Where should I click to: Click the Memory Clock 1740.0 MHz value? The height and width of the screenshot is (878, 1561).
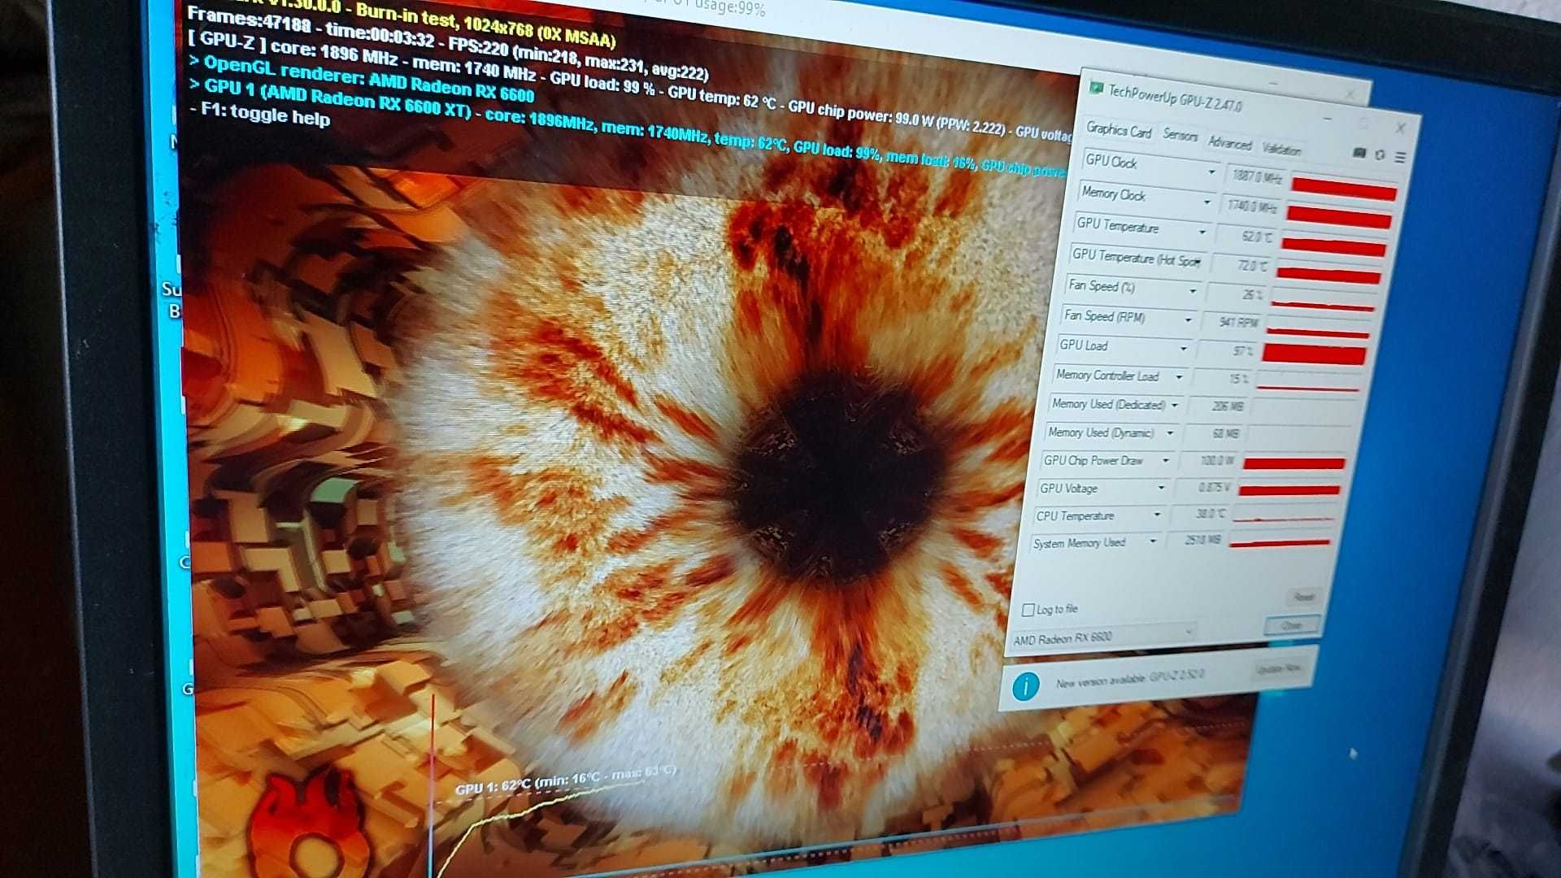pyautogui.click(x=1251, y=206)
